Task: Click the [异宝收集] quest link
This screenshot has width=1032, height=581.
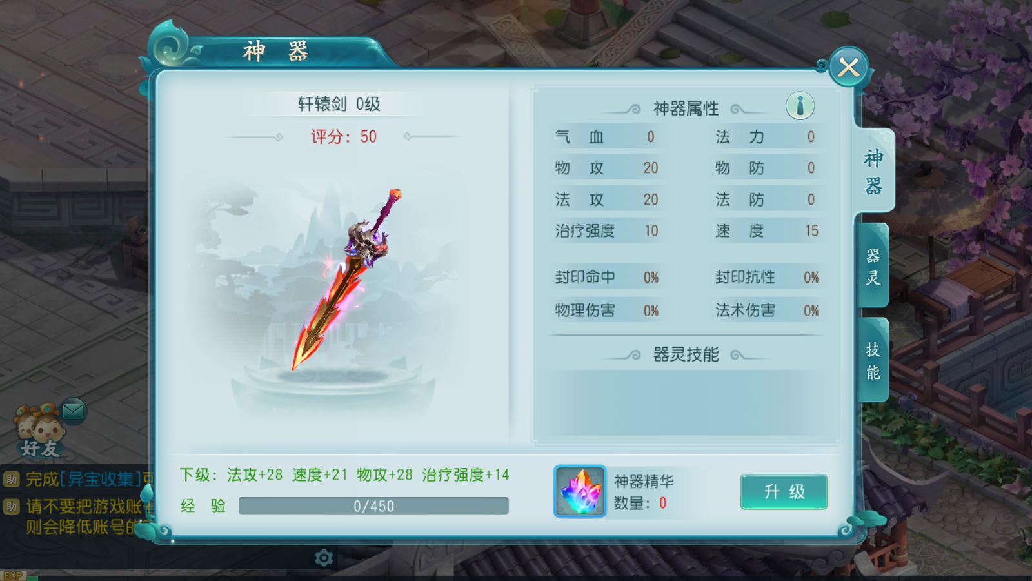Action: (101, 479)
